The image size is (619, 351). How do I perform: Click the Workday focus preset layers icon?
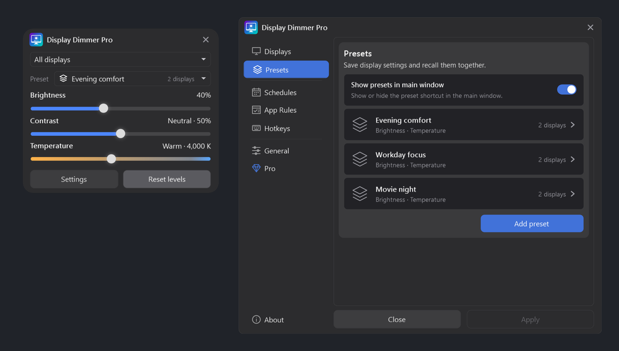click(360, 159)
